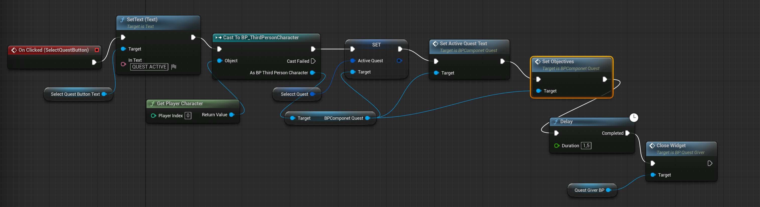Image resolution: width=760 pixels, height=207 pixels.
Task: Click the In Text pin on SetText
Action: (123, 64)
